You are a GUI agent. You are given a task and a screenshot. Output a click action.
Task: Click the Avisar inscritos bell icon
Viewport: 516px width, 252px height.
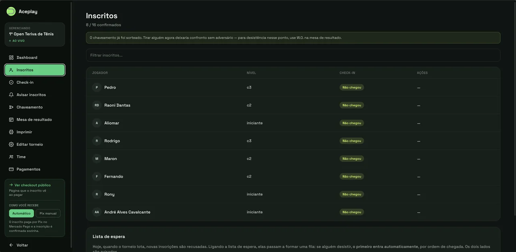click(x=11, y=95)
